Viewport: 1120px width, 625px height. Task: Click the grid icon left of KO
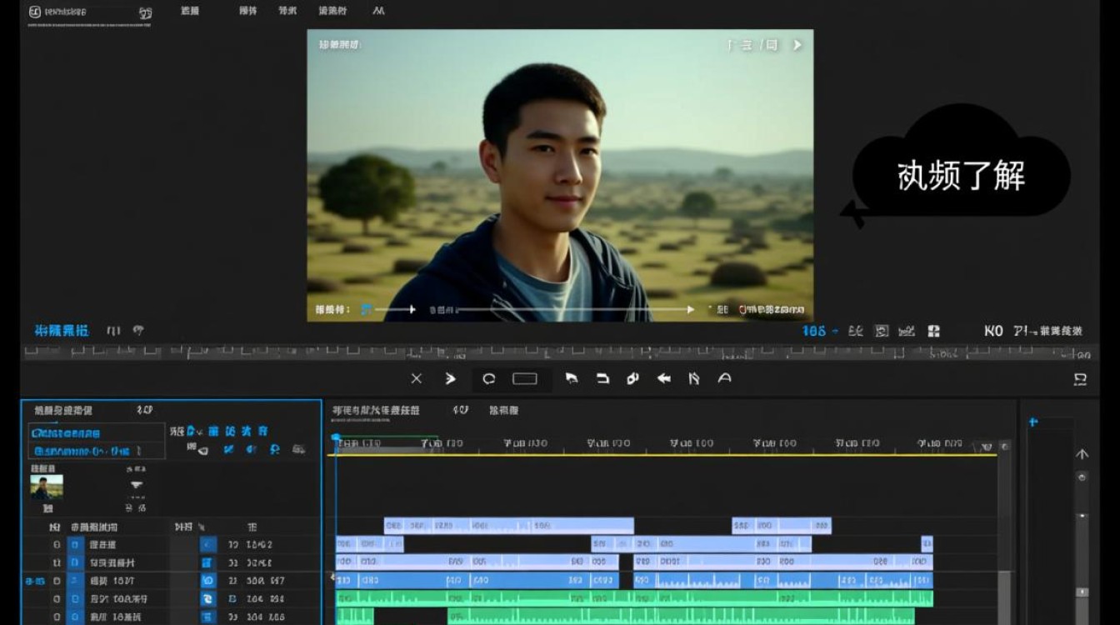tap(934, 331)
